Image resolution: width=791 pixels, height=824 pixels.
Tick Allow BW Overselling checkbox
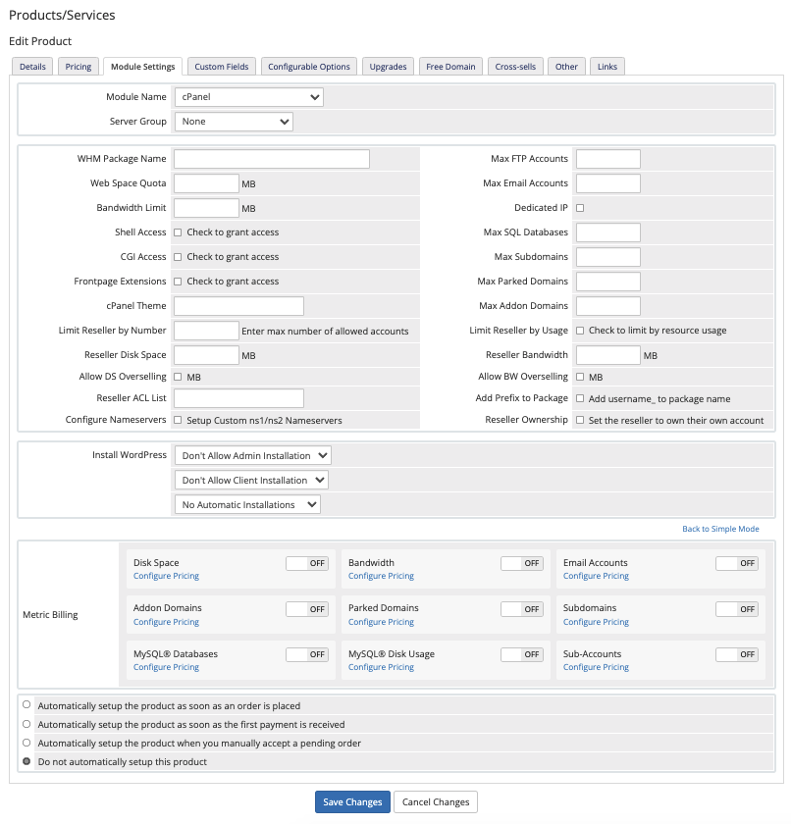click(x=580, y=377)
